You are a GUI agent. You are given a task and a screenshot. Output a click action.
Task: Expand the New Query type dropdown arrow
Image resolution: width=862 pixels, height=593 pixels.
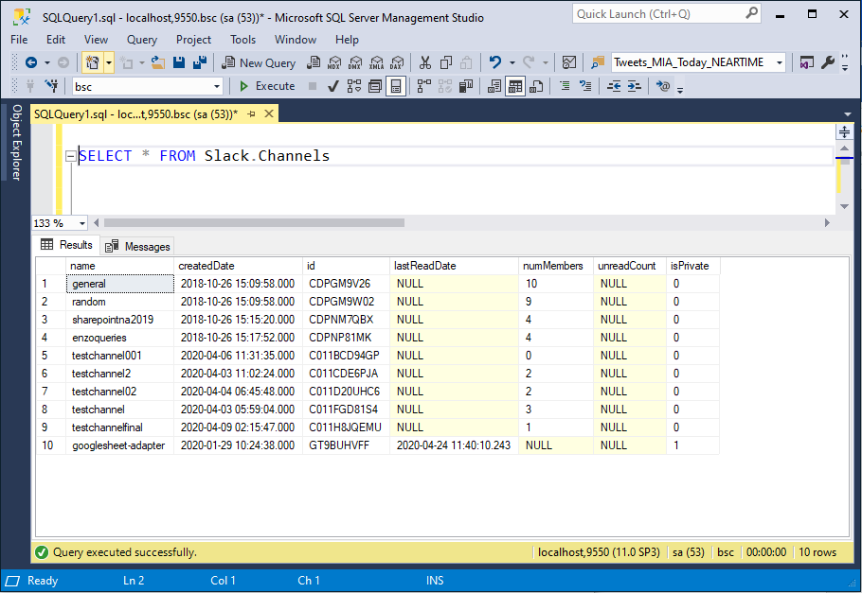click(109, 62)
